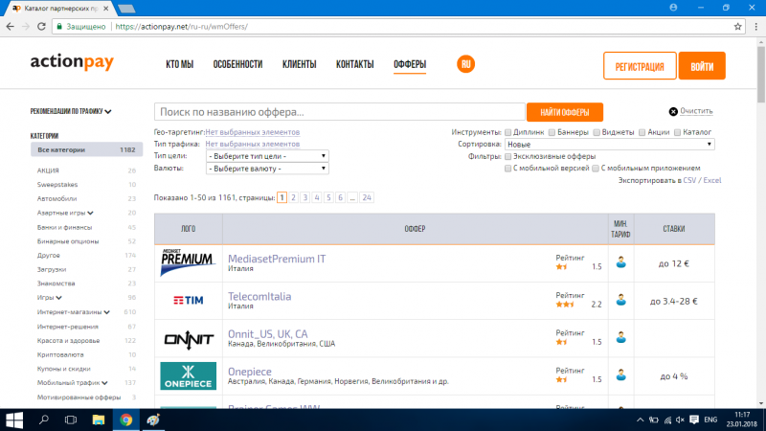766x431 pixels.
Task: Open the Onnit logo thumbnail
Action: 189,339
